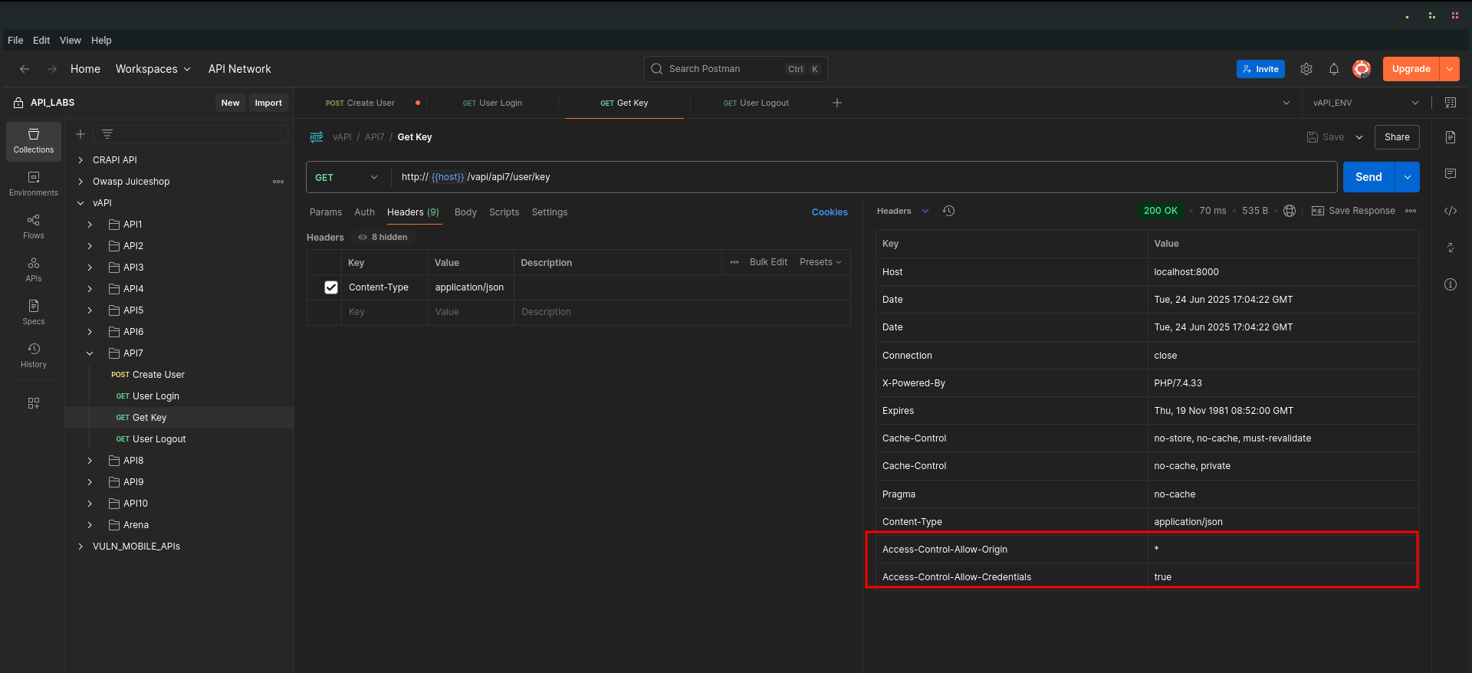Switch to the Body tab

click(465, 212)
